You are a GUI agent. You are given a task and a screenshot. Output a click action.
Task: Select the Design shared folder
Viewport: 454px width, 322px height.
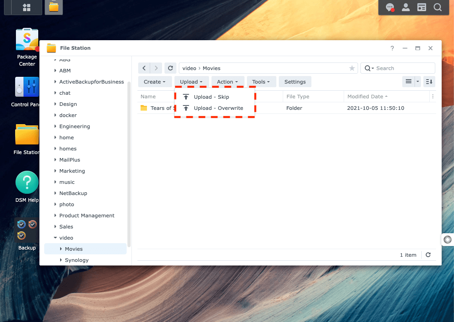pos(68,104)
